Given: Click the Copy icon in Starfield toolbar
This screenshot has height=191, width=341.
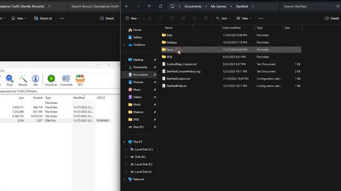Looking at the screenshot, I should click(x=161, y=19).
